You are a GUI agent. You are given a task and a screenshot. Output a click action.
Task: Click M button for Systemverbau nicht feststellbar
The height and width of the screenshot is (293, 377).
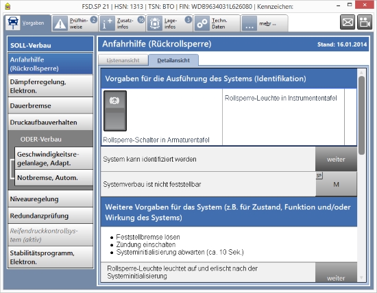click(336, 184)
